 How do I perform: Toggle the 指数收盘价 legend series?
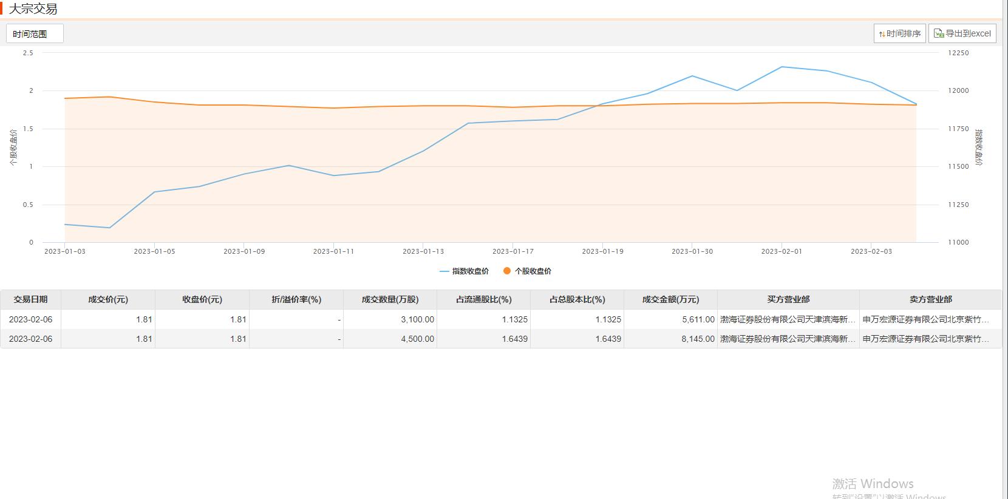[x=464, y=271]
